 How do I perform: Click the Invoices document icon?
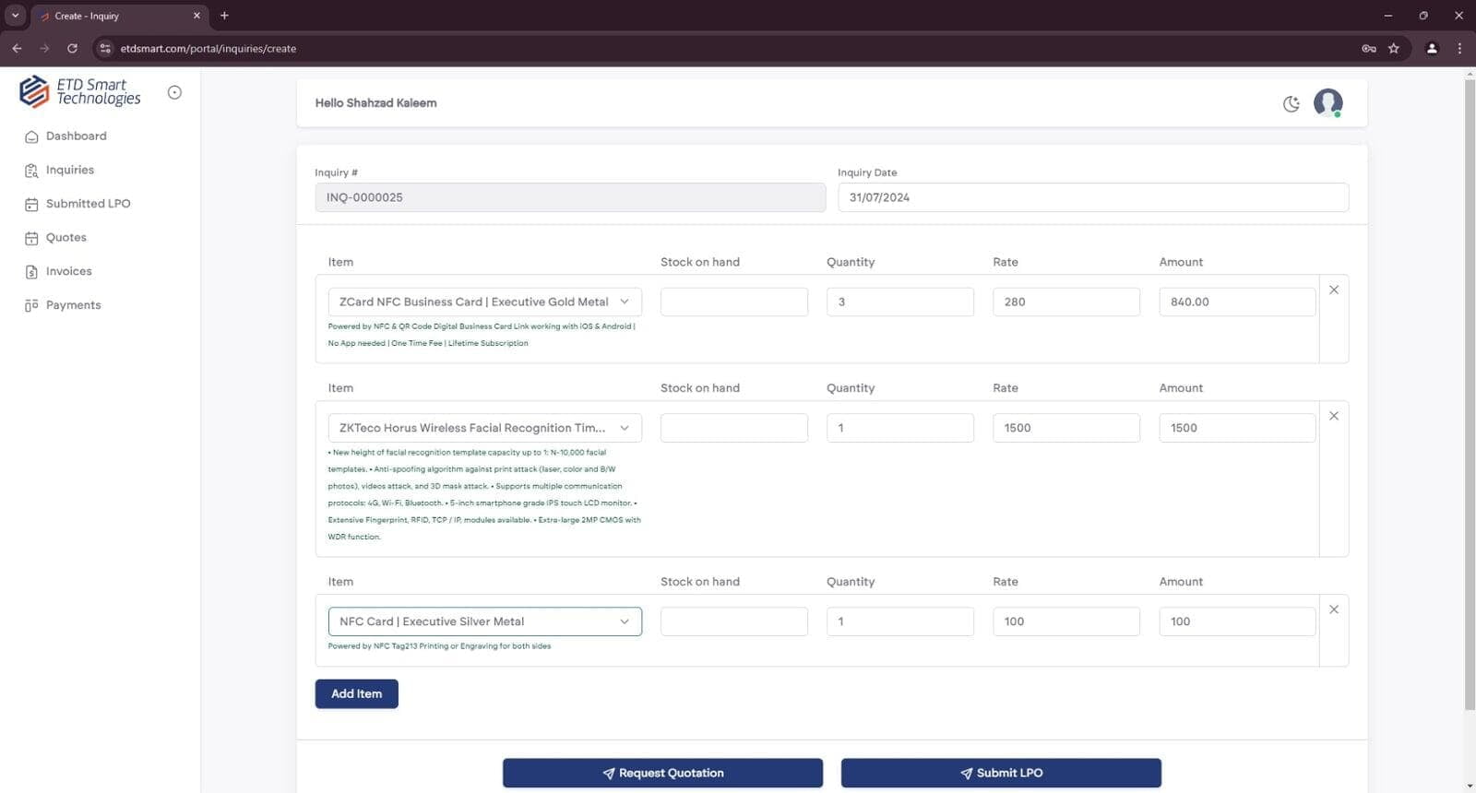[31, 272]
